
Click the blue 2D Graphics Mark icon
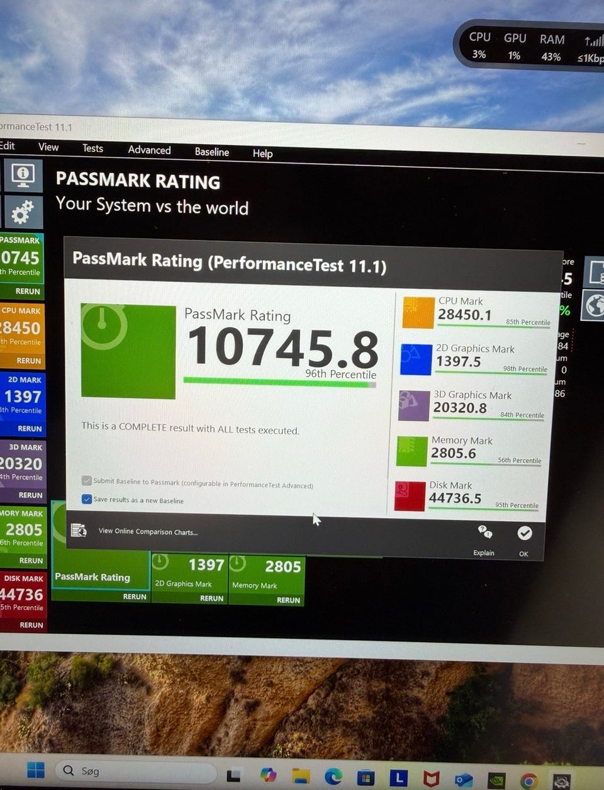tap(416, 359)
